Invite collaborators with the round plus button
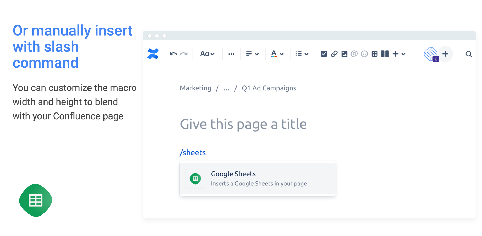This screenshot has height=236, width=482. [x=445, y=54]
